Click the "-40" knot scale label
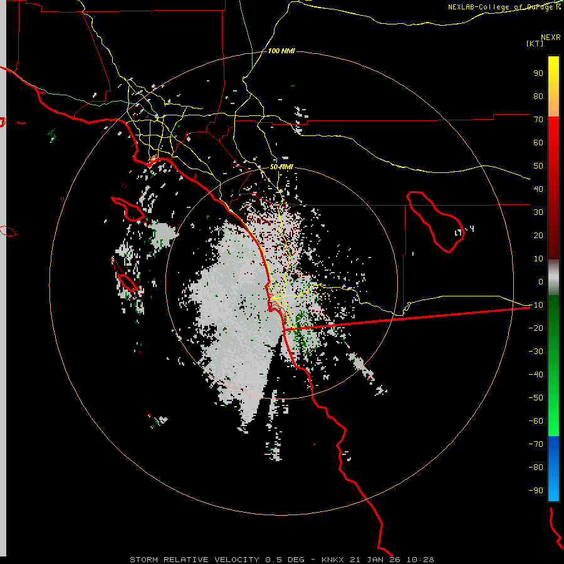Screen dimensions: 564x564 pos(536,375)
